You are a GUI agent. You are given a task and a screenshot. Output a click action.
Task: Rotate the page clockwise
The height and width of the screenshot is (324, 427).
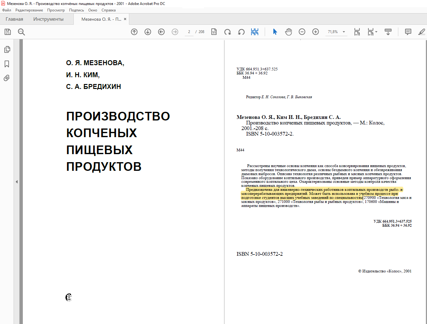(228, 32)
